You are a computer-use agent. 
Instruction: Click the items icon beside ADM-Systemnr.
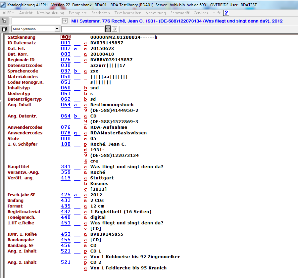(x=4, y=29)
